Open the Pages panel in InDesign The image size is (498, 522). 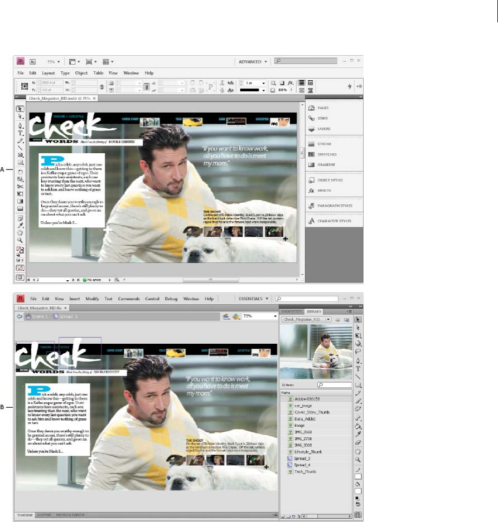tap(318, 108)
